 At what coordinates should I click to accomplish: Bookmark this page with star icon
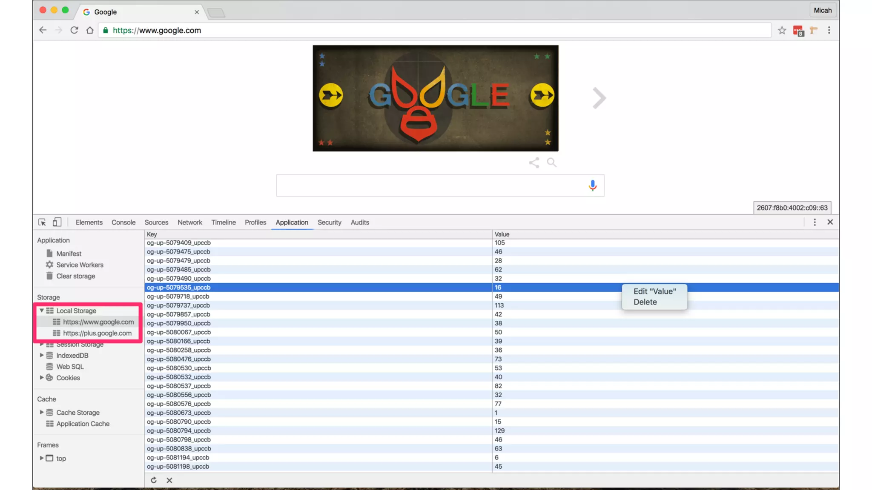(x=782, y=30)
